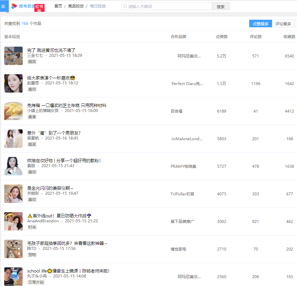Go to 首页 breadcrumb

pos(58,6)
